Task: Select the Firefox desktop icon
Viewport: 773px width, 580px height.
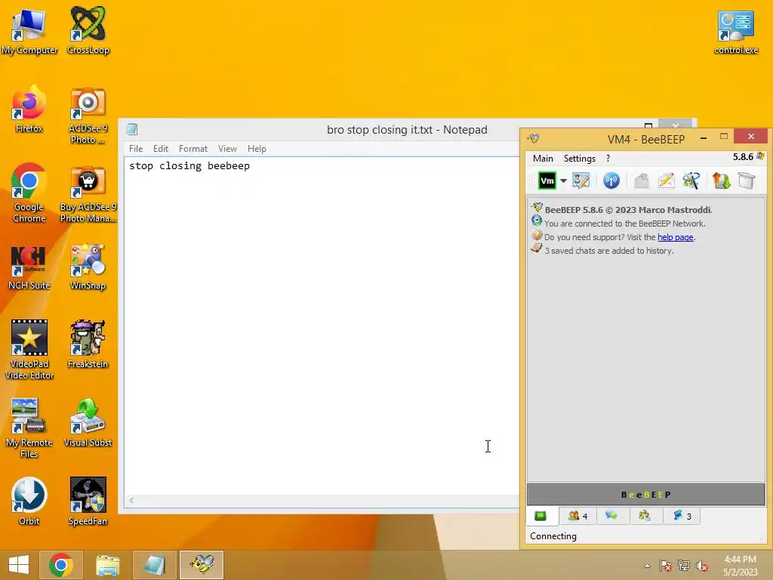Action: tap(29, 110)
